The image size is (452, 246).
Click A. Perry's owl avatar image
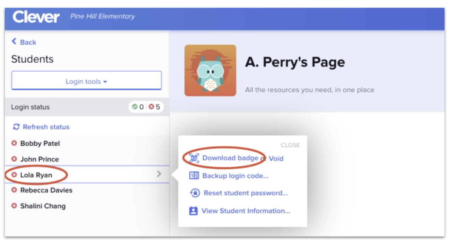(x=211, y=70)
